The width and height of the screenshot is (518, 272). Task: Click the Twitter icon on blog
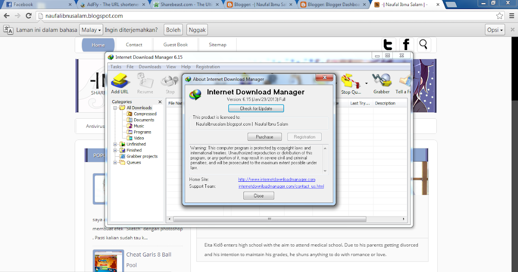click(x=388, y=44)
